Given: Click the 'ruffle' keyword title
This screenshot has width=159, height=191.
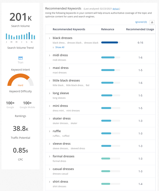Looking at the screenshot, I should (57, 131).
